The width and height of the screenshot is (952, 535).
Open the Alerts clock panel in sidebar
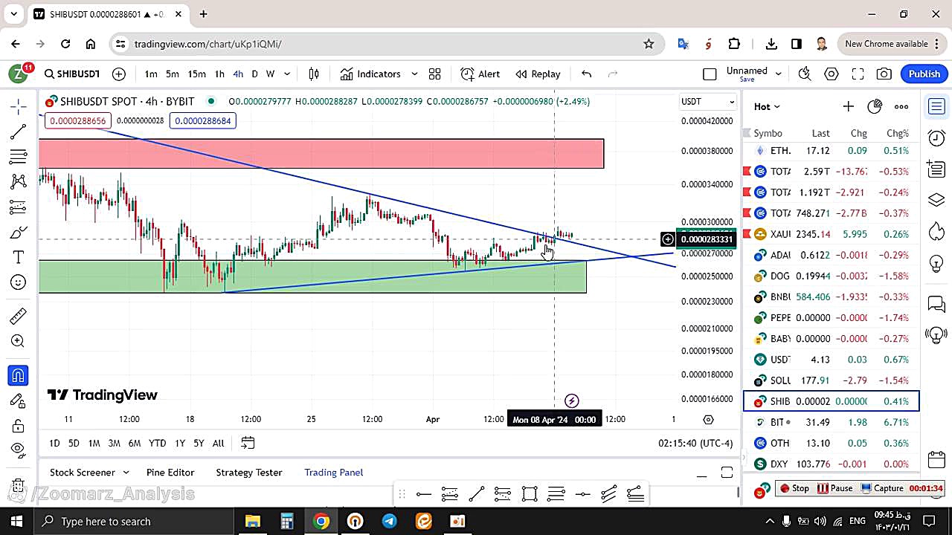coord(936,138)
